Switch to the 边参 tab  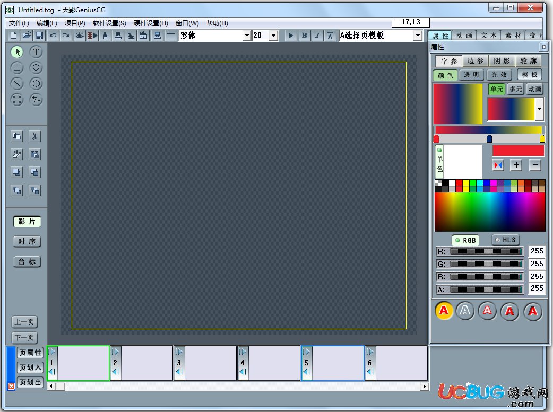pyautogui.click(x=476, y=61)
